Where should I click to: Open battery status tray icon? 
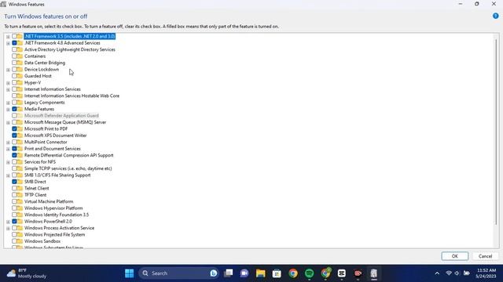coord(467,273)
